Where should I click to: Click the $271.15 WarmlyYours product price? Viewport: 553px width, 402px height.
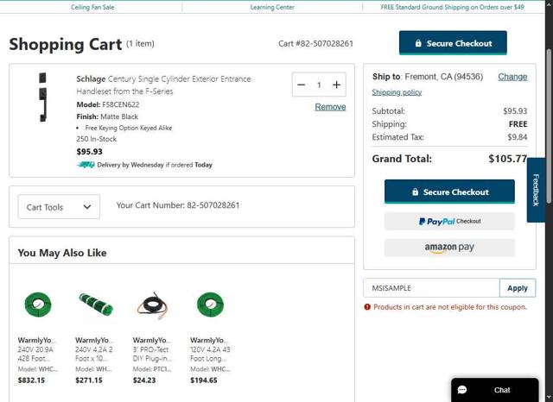89,380
